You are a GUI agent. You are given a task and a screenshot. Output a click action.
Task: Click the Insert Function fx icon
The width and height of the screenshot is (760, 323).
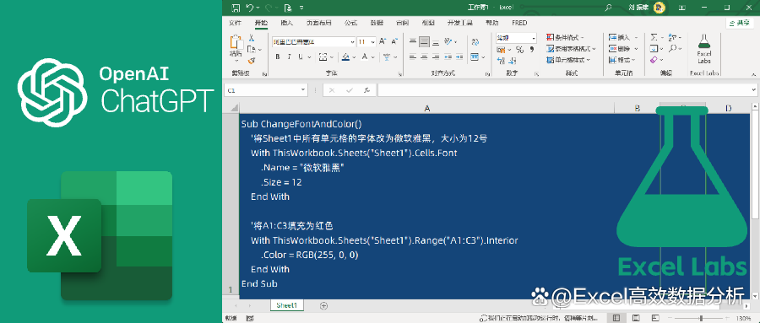pyautogui.click(x=367, y=90)
